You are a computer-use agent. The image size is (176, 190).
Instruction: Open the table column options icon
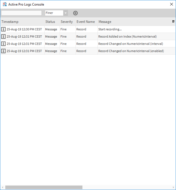pos(173,21)
